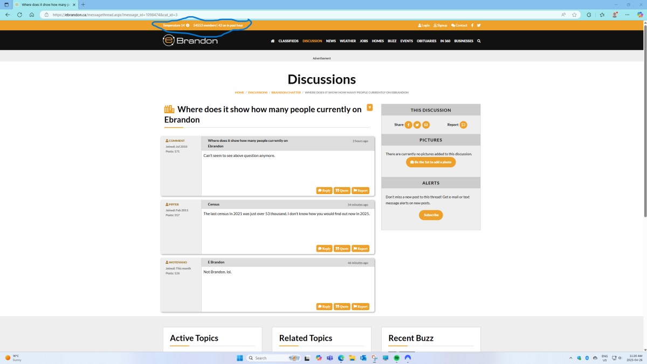This screenshot has width=647, height=364.
Task: Click the temperature info icon in top bar
Action: point(188,25)
